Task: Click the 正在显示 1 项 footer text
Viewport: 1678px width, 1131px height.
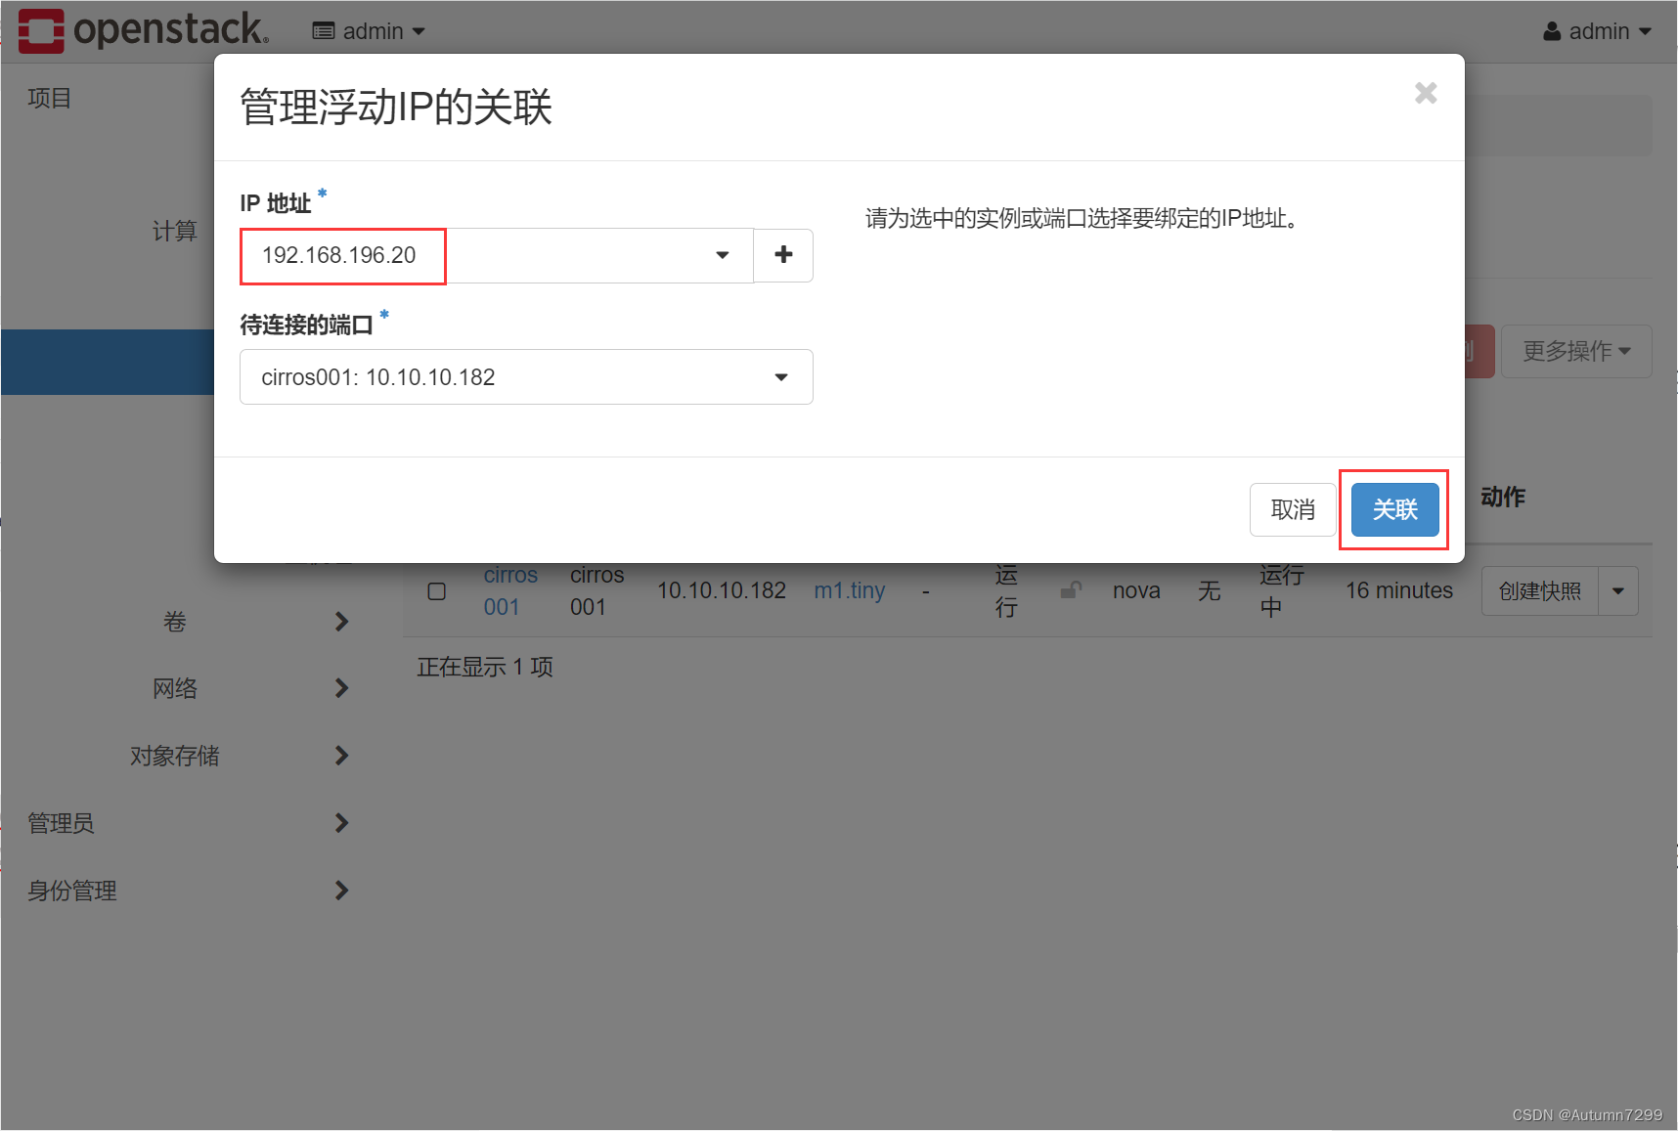Action: coord(485,667)
